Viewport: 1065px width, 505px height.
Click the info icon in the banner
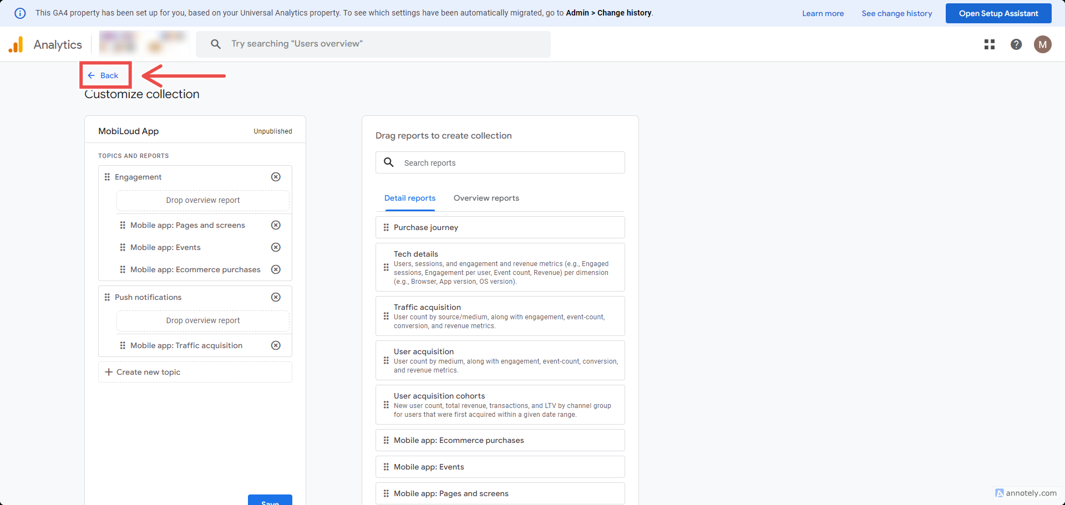click(20, 13)
